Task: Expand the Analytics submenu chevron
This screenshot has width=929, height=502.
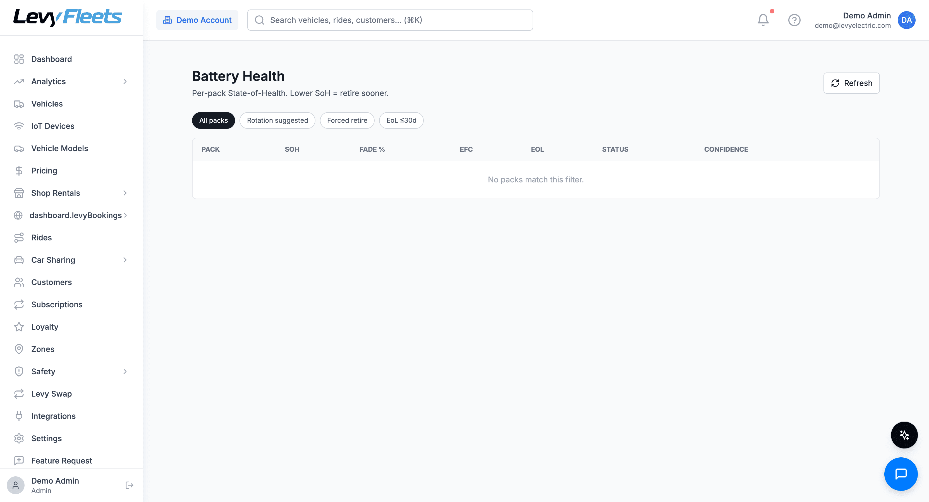Action: pos(125,81)
